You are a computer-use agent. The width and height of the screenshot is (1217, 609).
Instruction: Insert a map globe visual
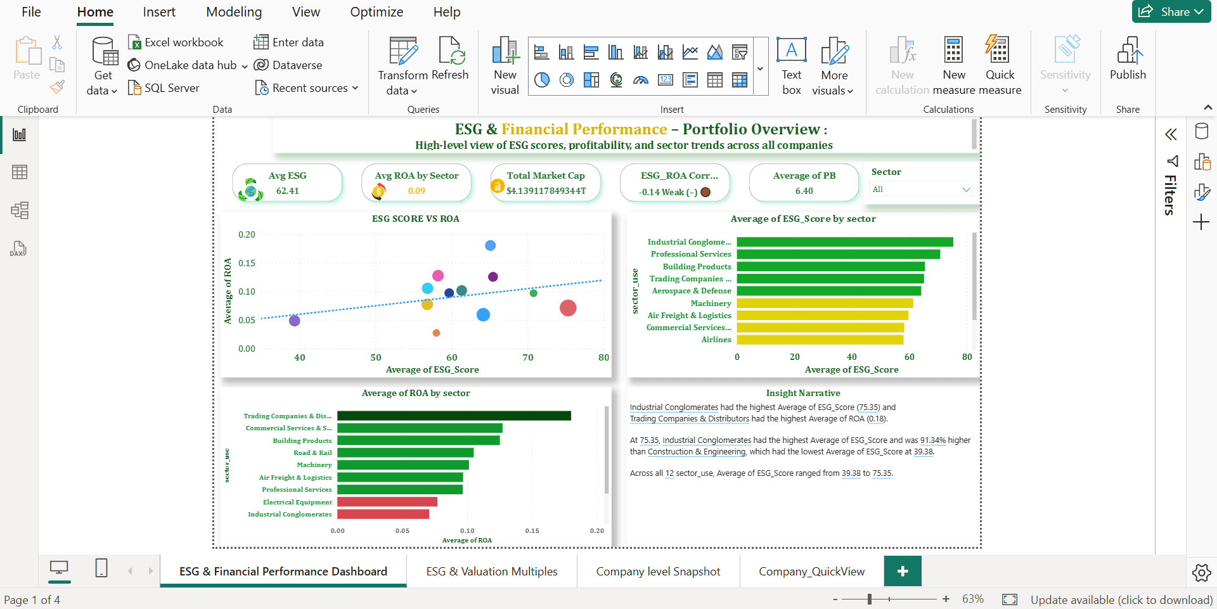615,80
